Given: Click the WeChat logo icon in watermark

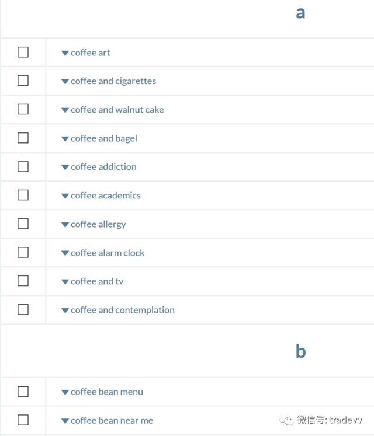Looking at the screenshot, I should coord(286,420).
